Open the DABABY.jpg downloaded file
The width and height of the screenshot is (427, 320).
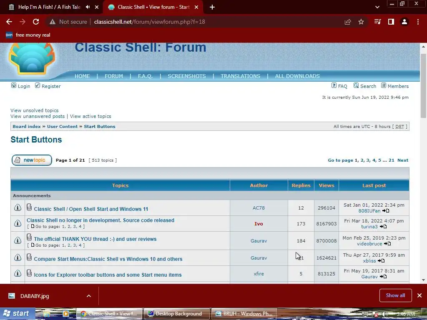(x=35, y=296)
